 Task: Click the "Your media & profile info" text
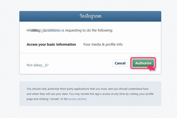103,44
